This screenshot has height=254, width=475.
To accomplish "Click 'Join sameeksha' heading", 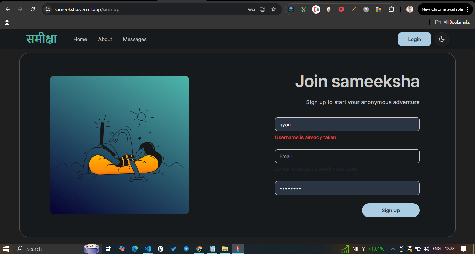I will coord(357,82).
